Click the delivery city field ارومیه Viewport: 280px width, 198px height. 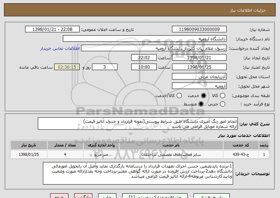point(199,86)
